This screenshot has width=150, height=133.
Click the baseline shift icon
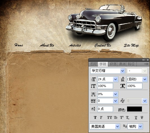[93, 109]
